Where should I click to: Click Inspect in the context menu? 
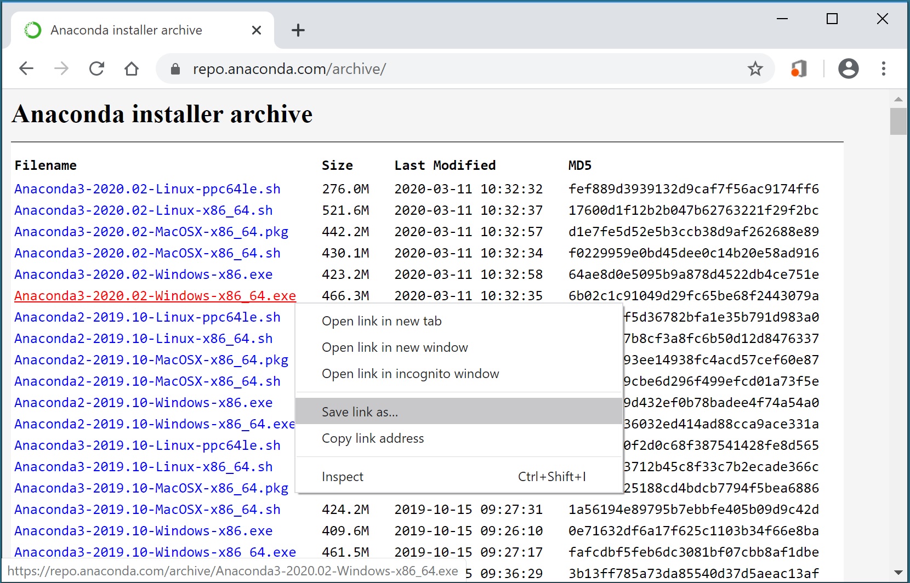point(343,477)
